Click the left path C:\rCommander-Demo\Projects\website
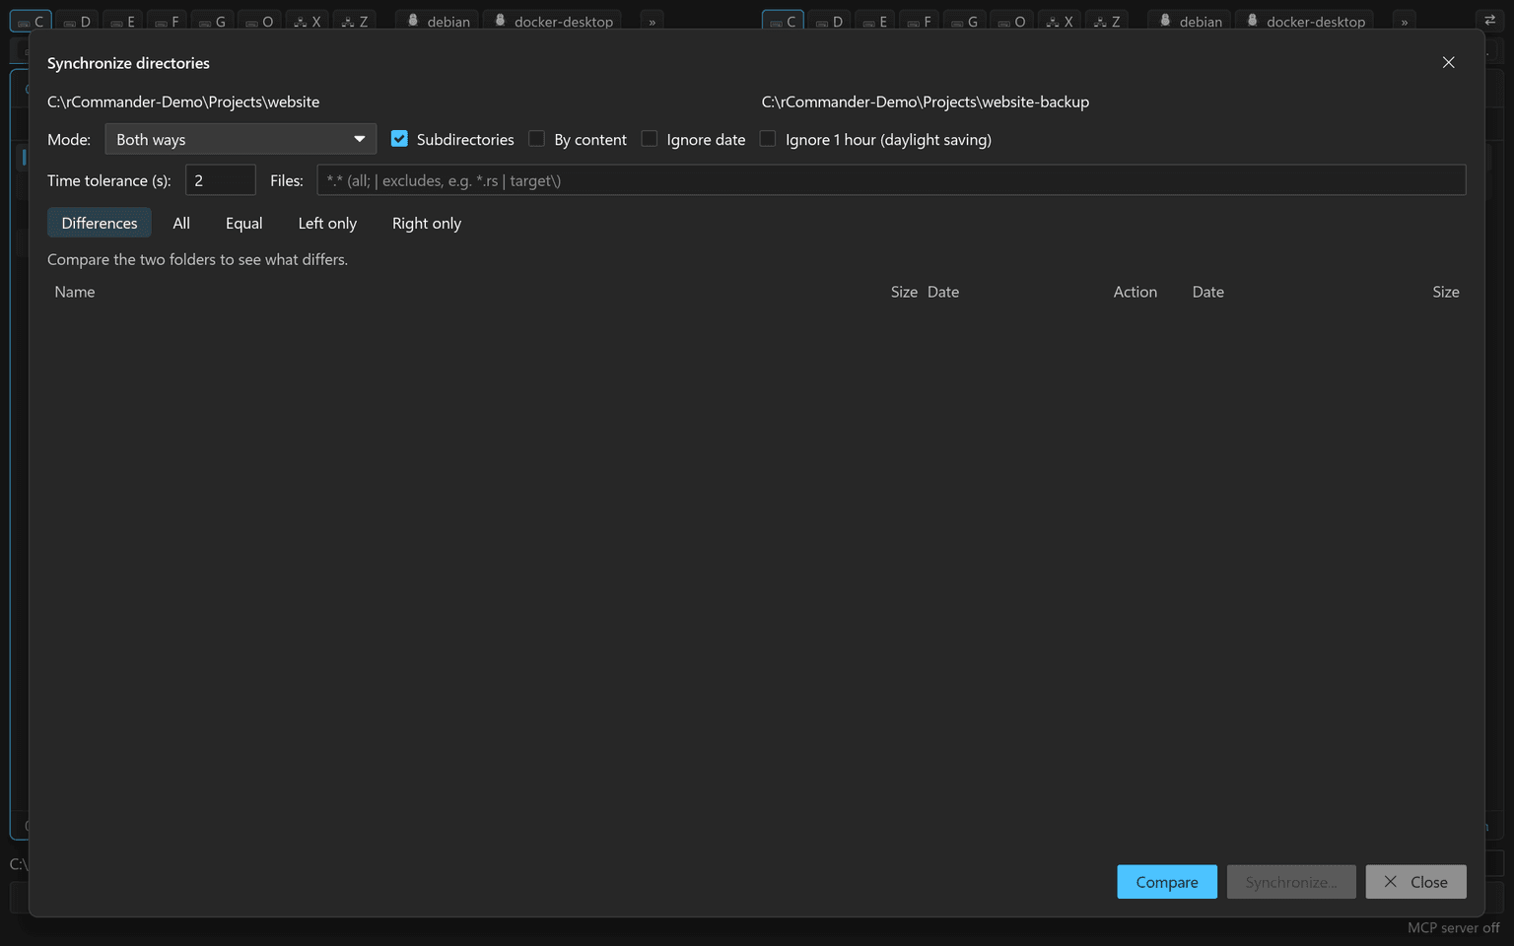 (x=183, y=101)
